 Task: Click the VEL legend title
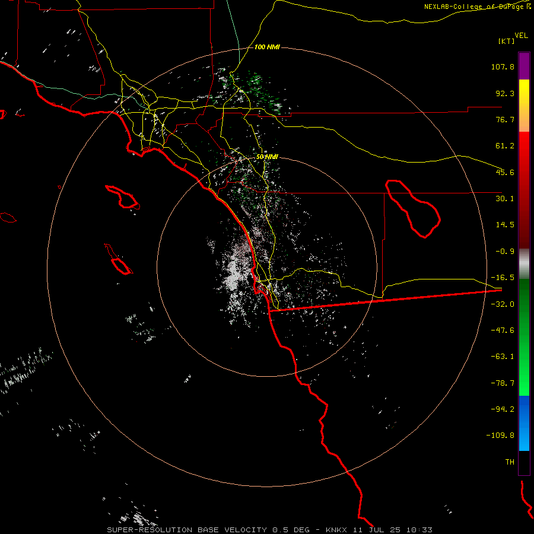click(x=521, y=36)
